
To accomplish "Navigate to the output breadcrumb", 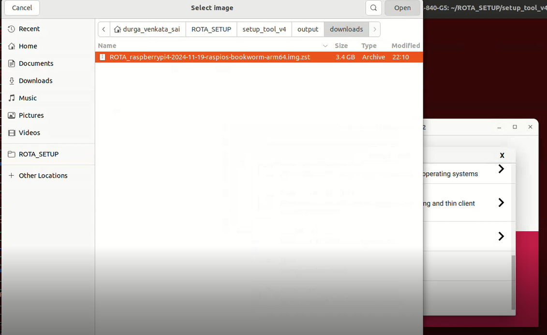I will tap(308, 29).
